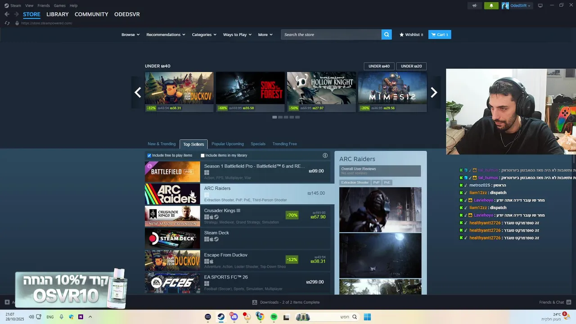This screenshot has width=576, height=324.
Task: Switch to the Specials tab
Action: (x=258, y=144)
